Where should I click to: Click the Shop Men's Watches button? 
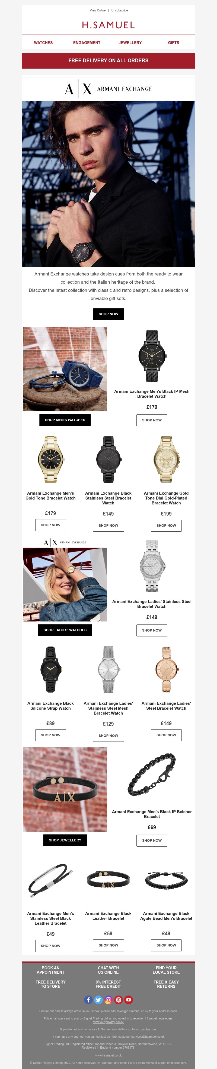point(65,420)
